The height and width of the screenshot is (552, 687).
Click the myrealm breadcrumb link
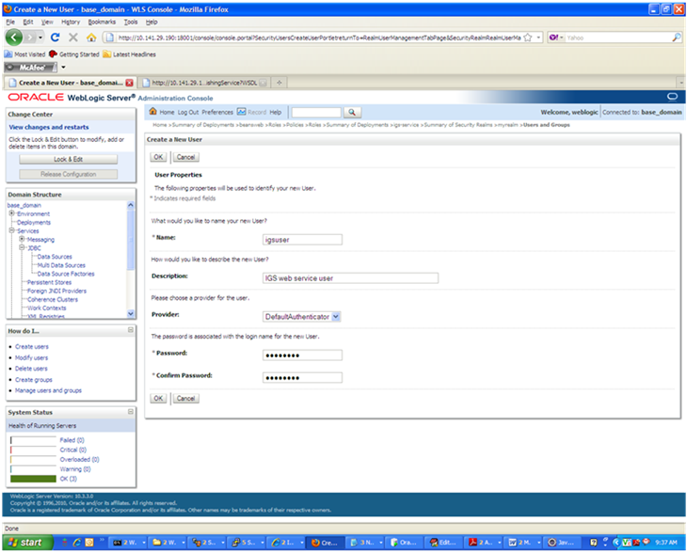[508, 125]
